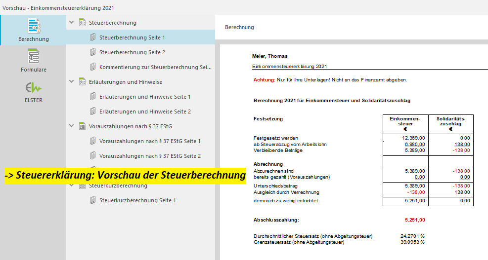Viewport: 488px width, 260px height.
Task: Click paperclip icon of Steuerkurzberechnung Seite 1
Action: 92,200
